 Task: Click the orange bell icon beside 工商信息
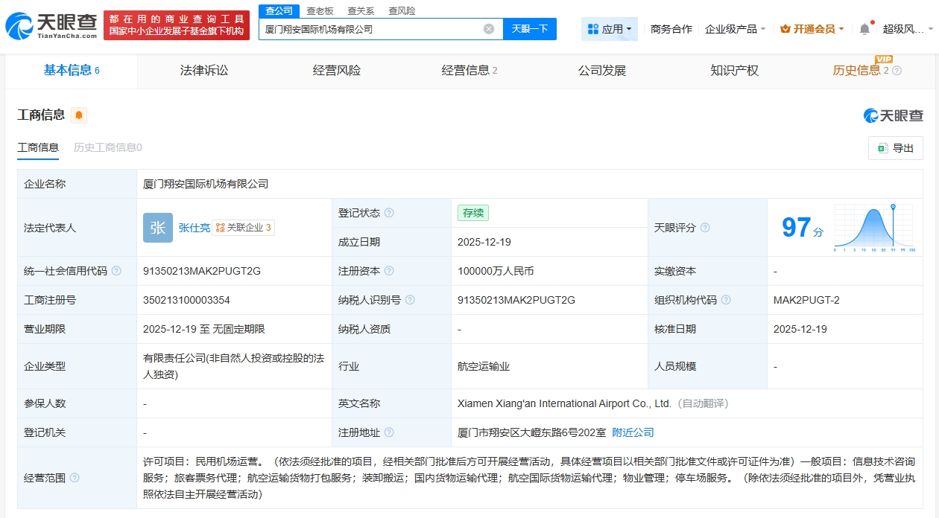click(77, 115)
